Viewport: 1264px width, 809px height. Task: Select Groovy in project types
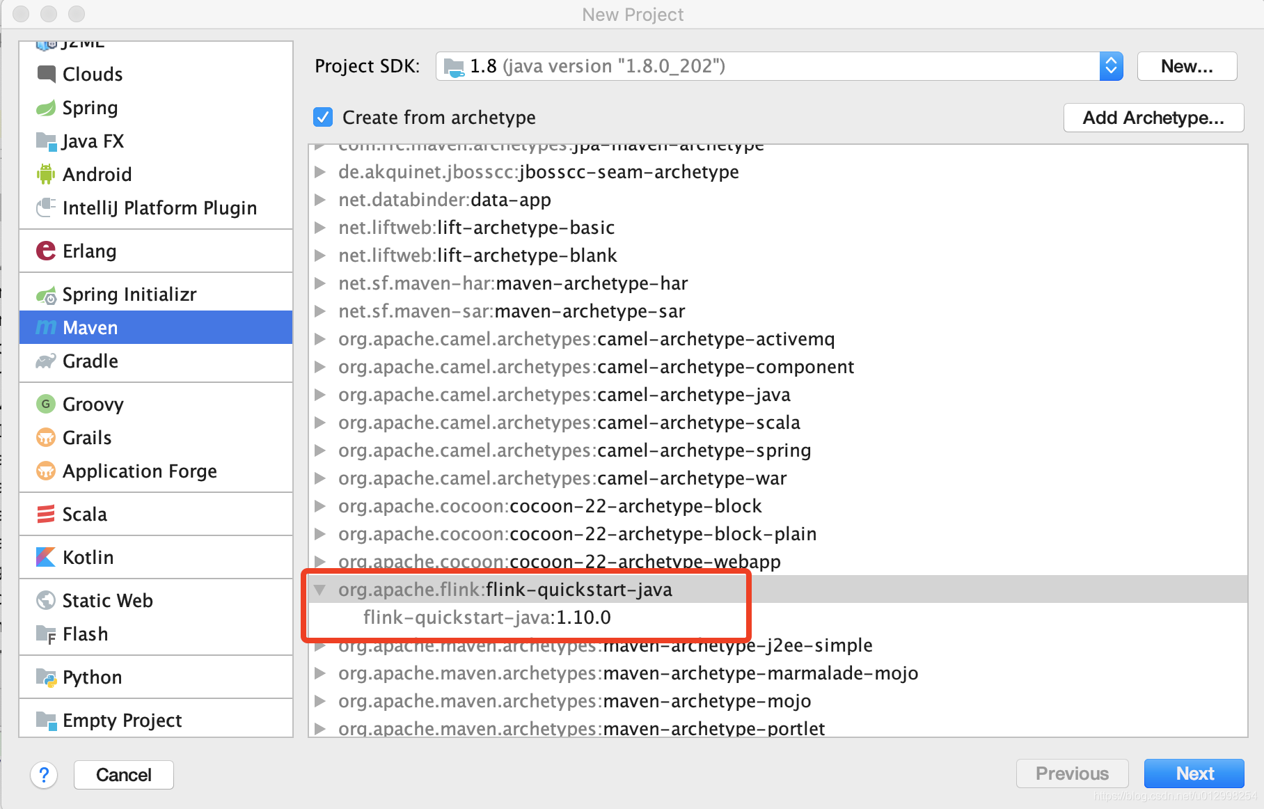coord(156,404)
